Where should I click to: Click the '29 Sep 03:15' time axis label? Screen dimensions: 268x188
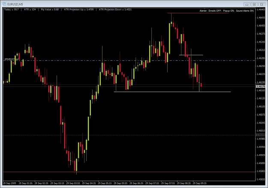[x=57, y=183]
